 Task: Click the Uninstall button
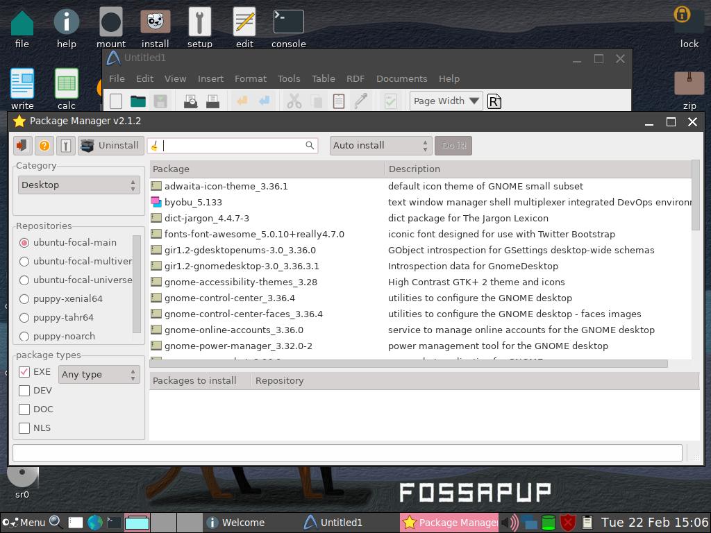111,146
